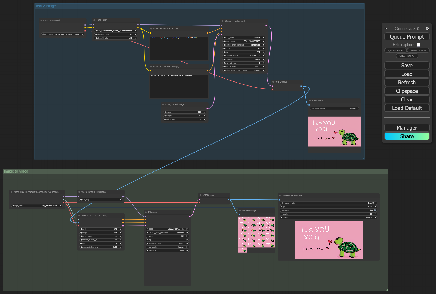436x294 pixels.
Task: Collapse the Save Image node via its dot
Action: click(x=310, y=101)
